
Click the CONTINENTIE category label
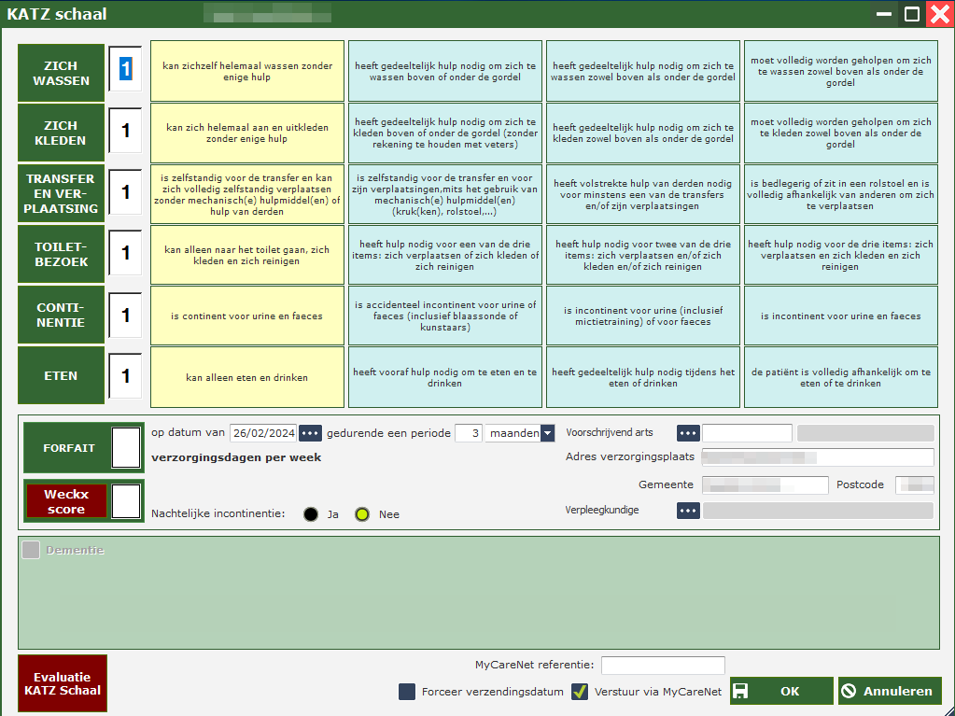61,316
